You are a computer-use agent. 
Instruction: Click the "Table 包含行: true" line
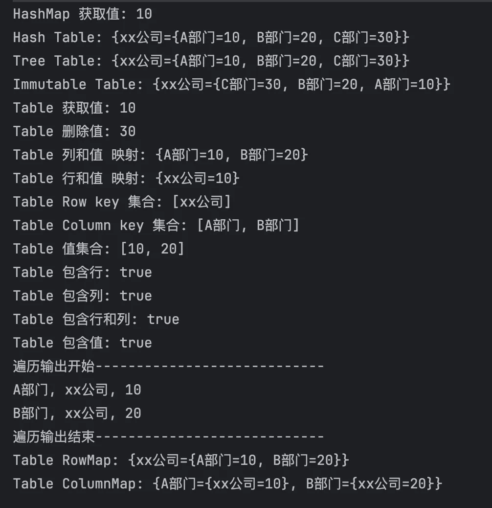click(x=82, y=273)
